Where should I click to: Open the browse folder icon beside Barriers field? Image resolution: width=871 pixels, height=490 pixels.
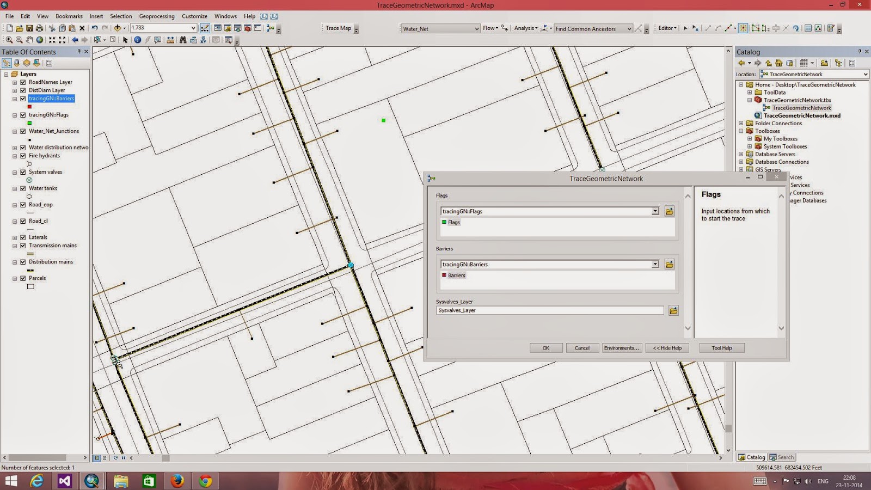[670, 264]
